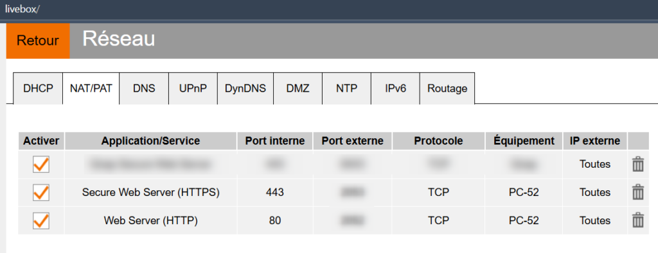Click the Port externe column header
Screen dimensions: 658x253
(x=353, y=141)
